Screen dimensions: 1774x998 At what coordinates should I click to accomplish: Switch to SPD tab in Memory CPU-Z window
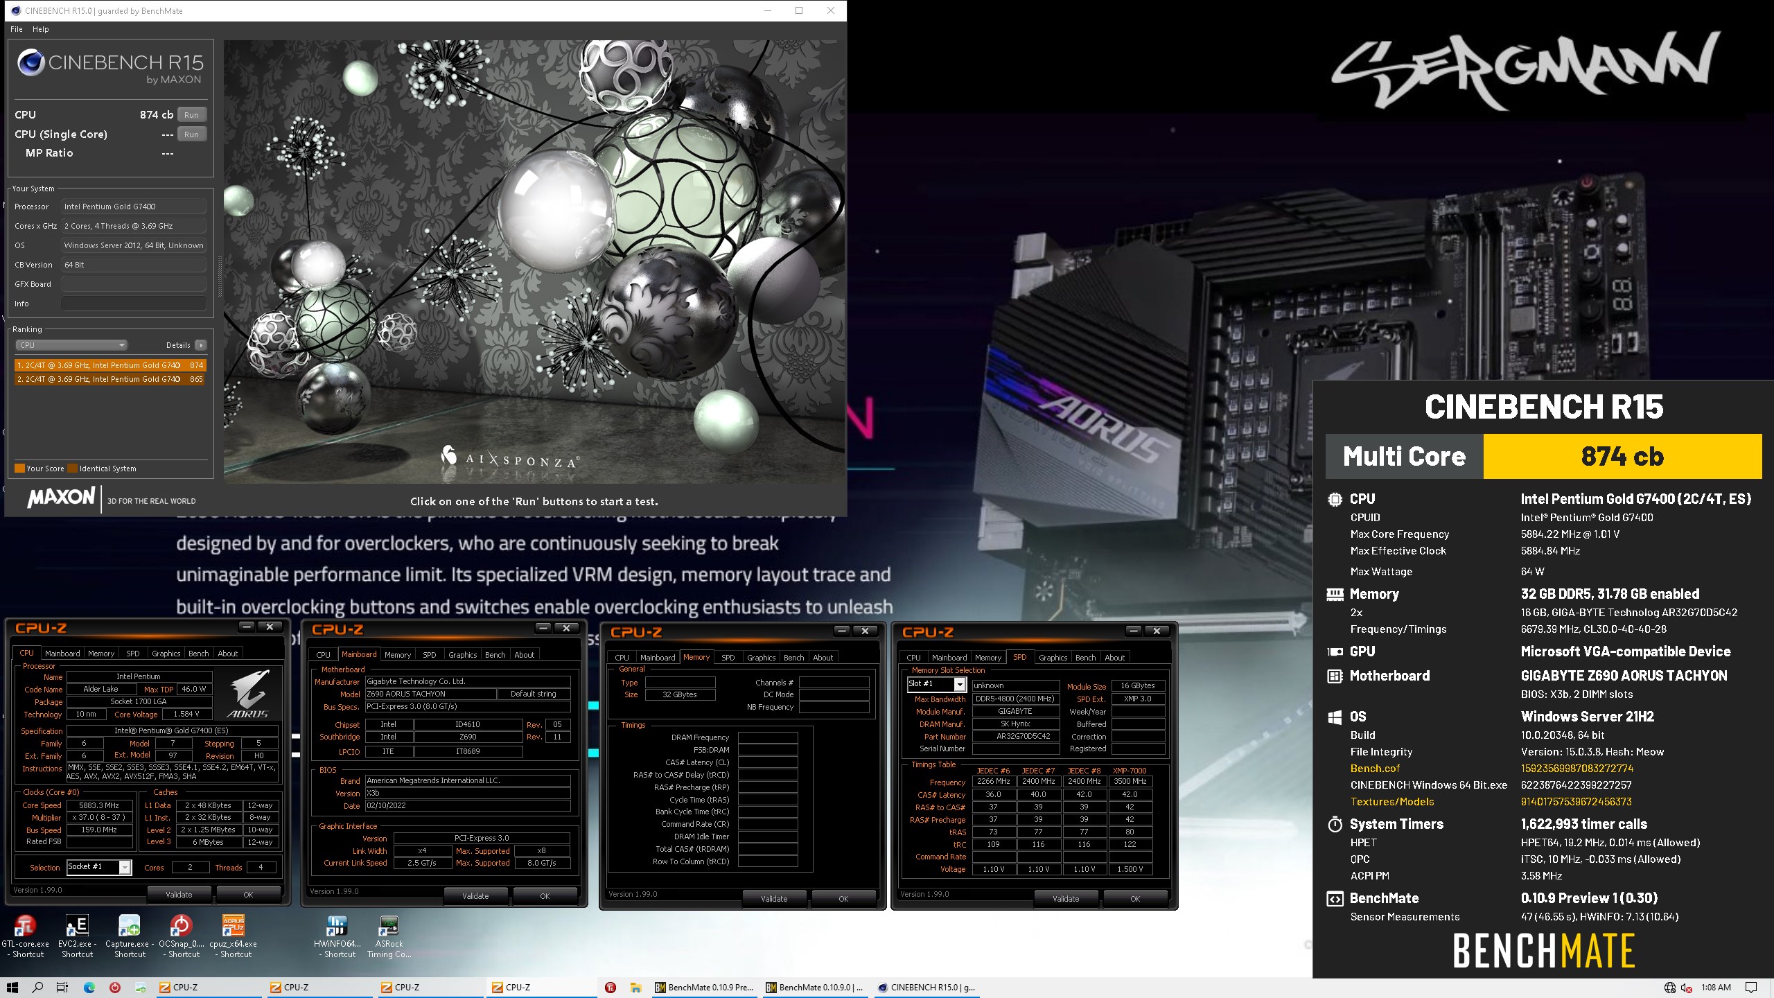click(x=728, y=658)
